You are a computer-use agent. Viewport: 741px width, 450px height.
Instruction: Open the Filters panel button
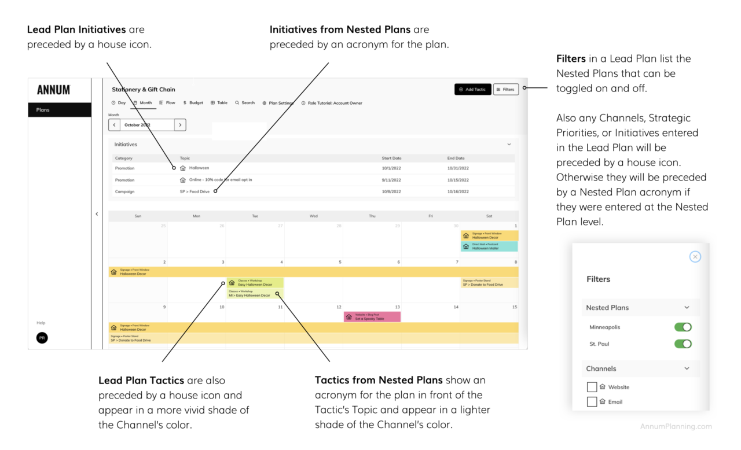[506, 89]
